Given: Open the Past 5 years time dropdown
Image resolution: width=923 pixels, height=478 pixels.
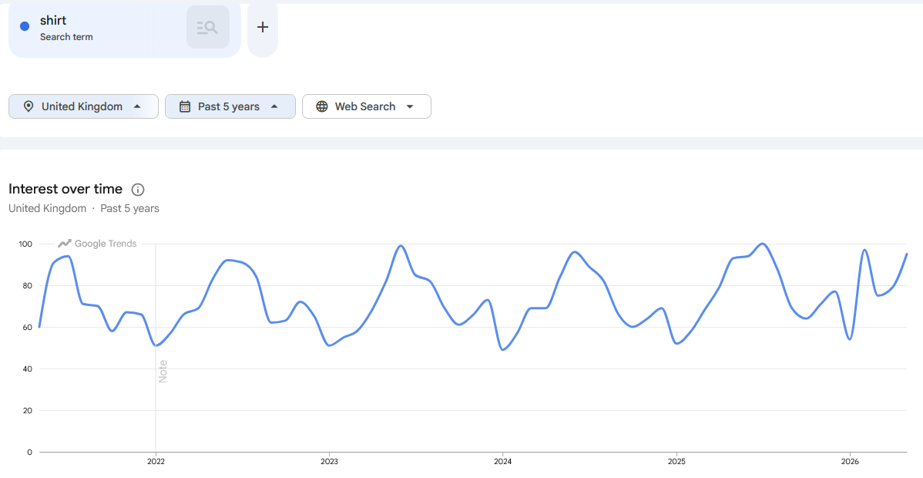Looking at the screenshot, I should click(230, 106).
